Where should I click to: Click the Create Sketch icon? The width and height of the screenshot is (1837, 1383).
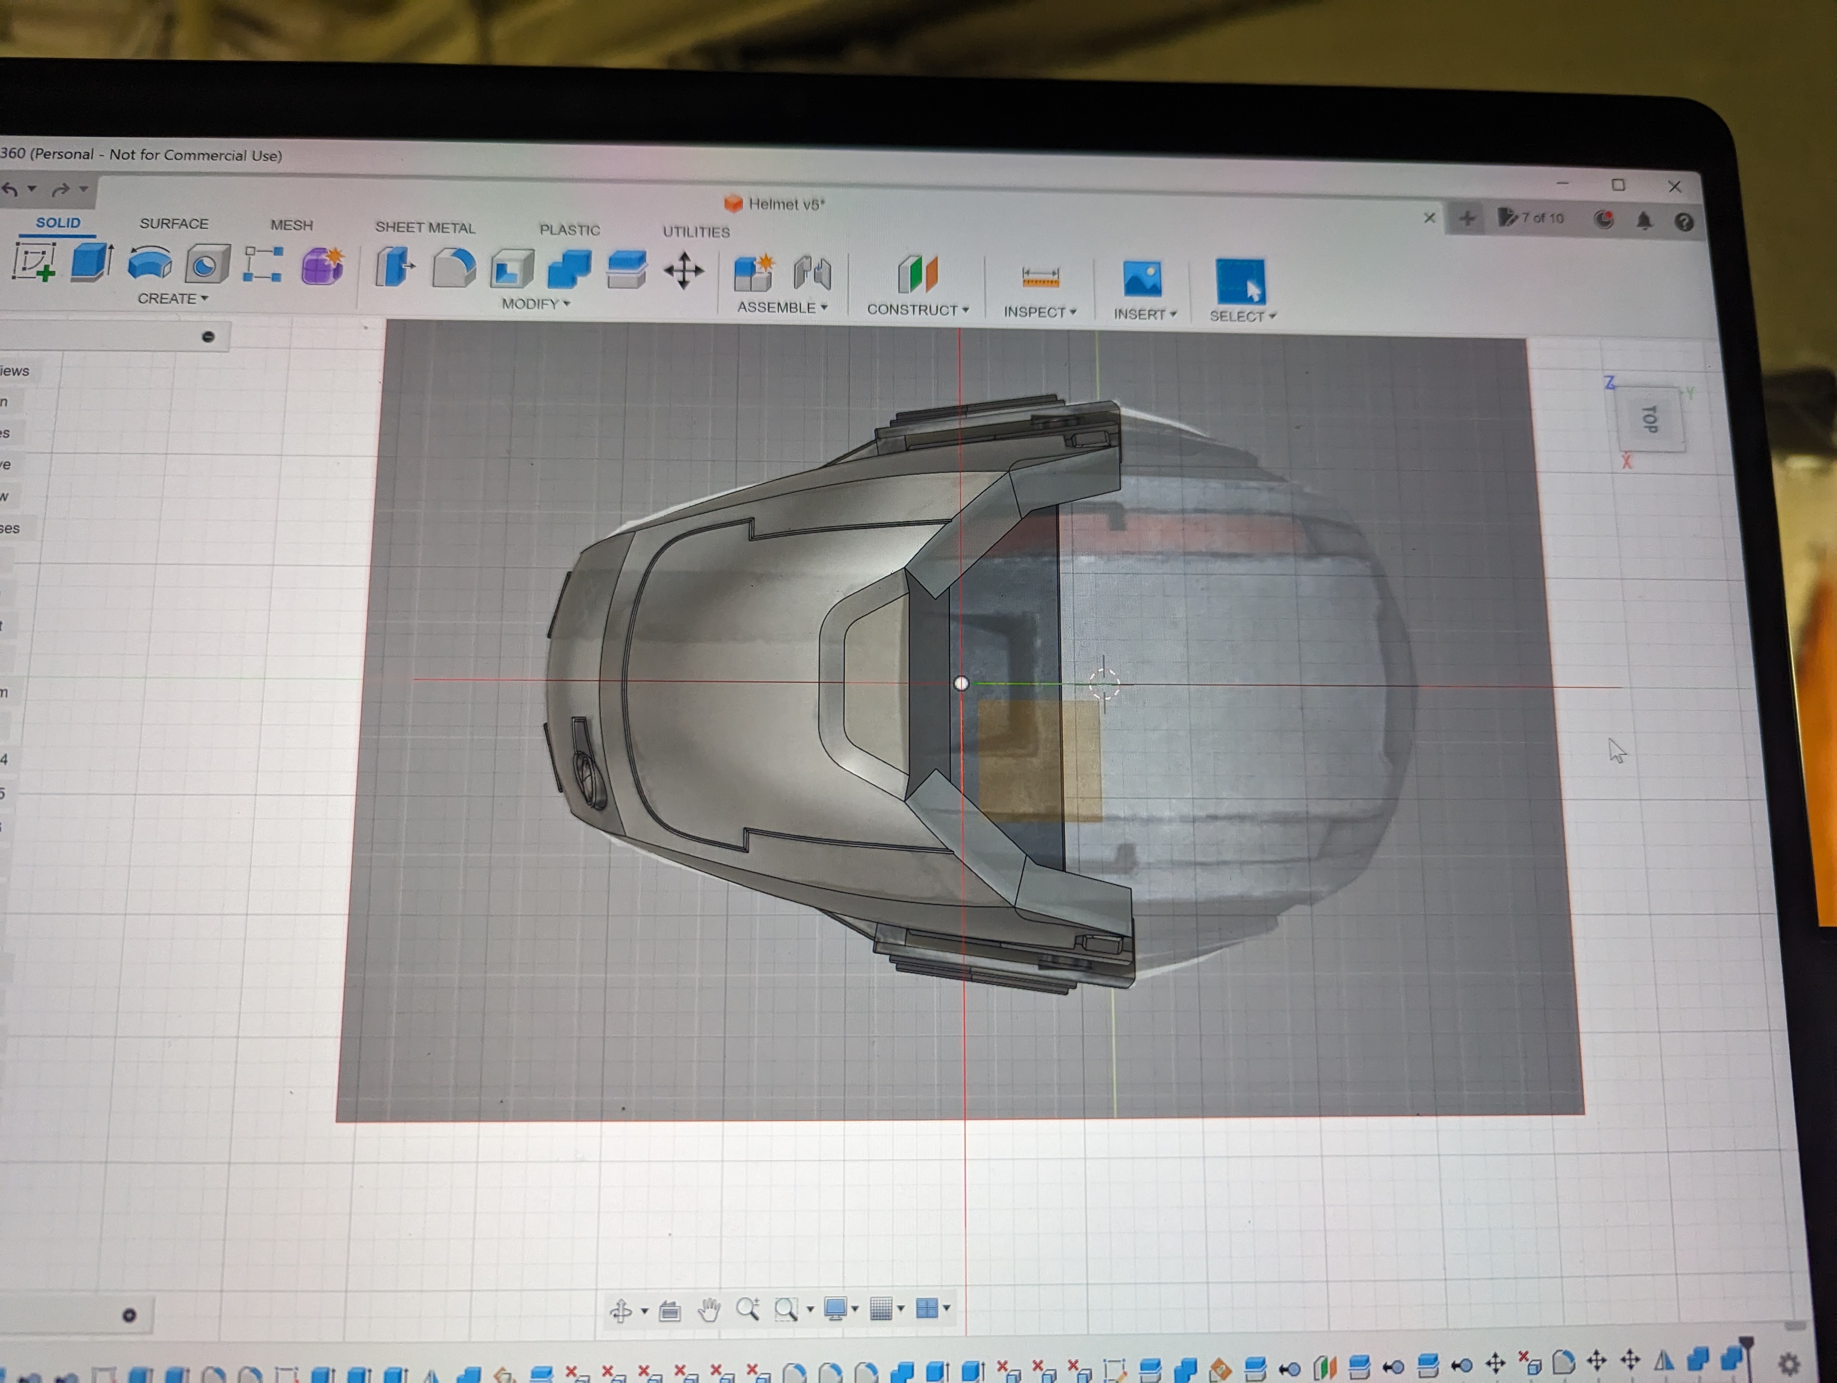click(x=34, y=262)
